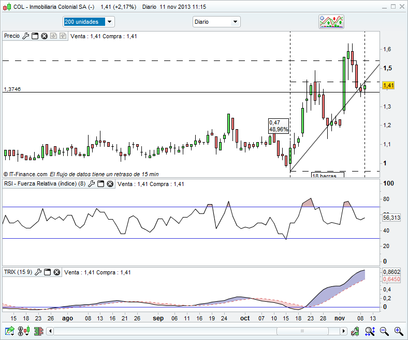Click the RSI indicator wrench settings icon
Image resolution: width=408 pixels, height=340 pixels.
(92, 184)
